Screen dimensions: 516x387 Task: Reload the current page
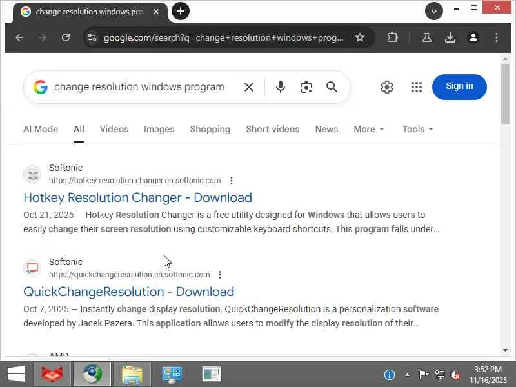tap(66, 37)
